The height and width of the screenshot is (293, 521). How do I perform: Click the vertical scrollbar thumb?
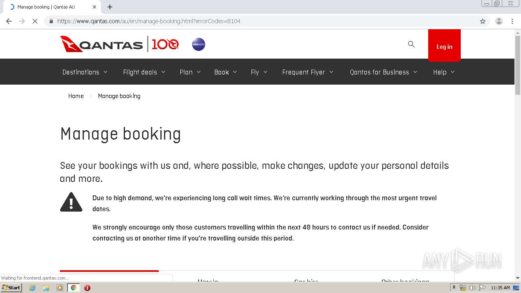click(518, 65)
